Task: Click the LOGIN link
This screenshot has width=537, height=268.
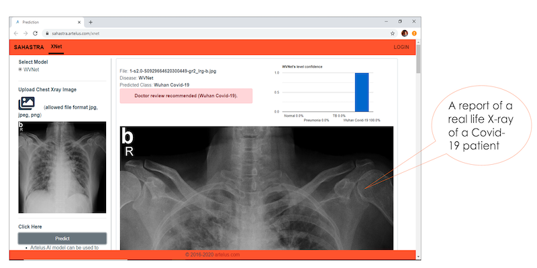Action: [401, 47]
